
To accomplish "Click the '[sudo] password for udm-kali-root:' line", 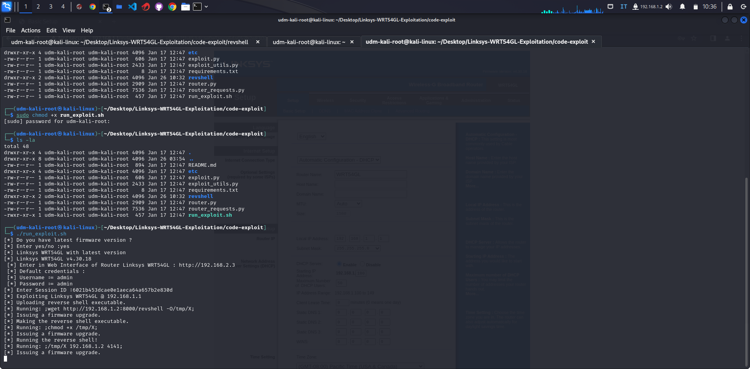I will click(57, 121).
